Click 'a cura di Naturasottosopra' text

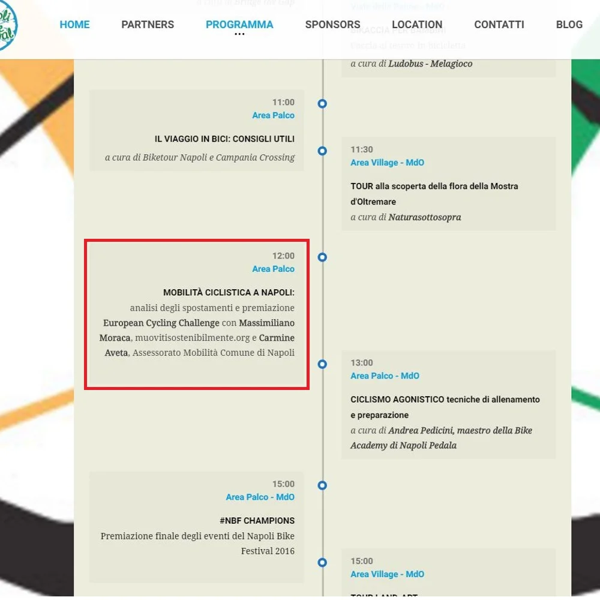click(406, 217)
